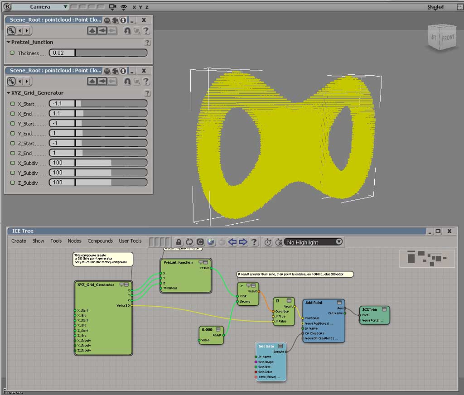
Task: Open the Nodes menu in ICE Tree
Action: (x=74, y=241)
